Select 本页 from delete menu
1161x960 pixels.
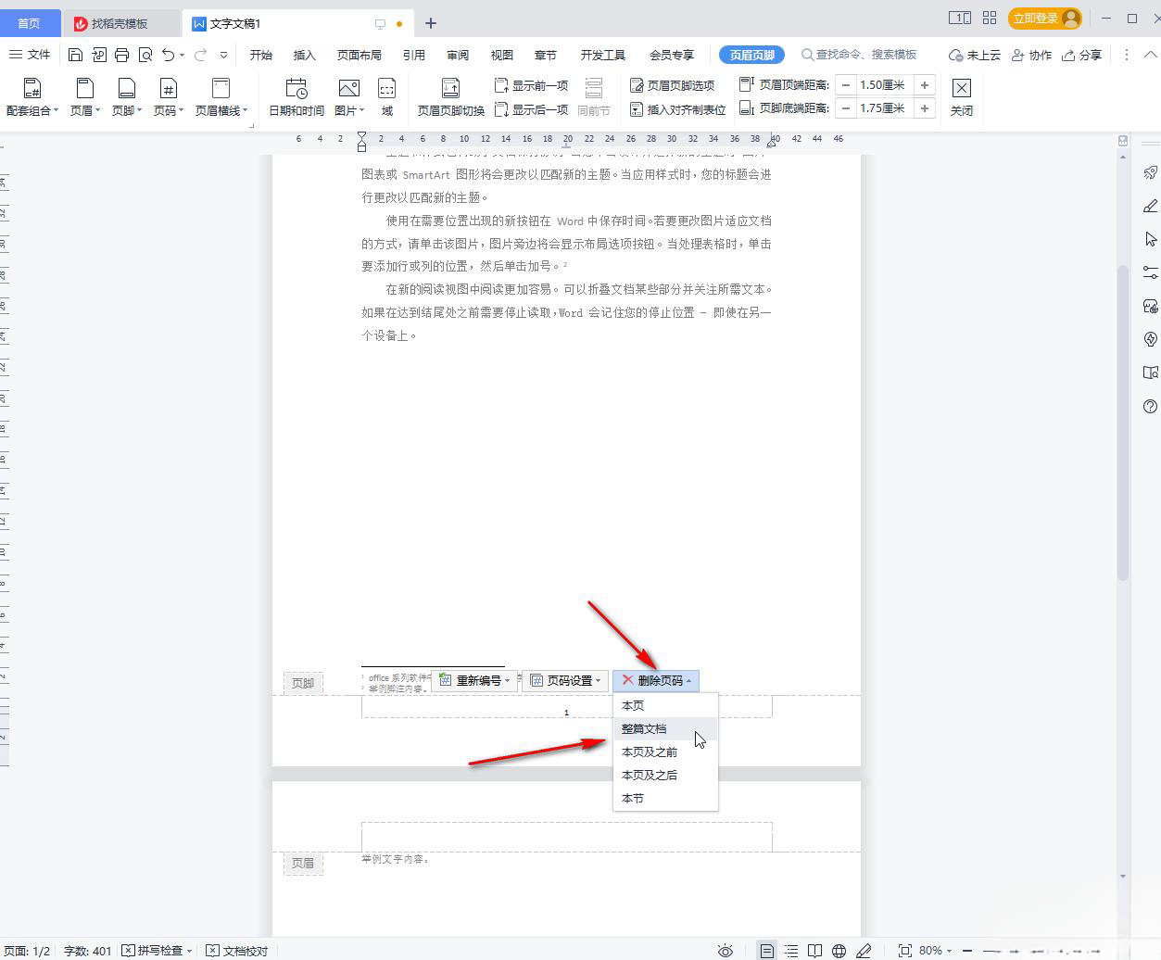(665, 705)
